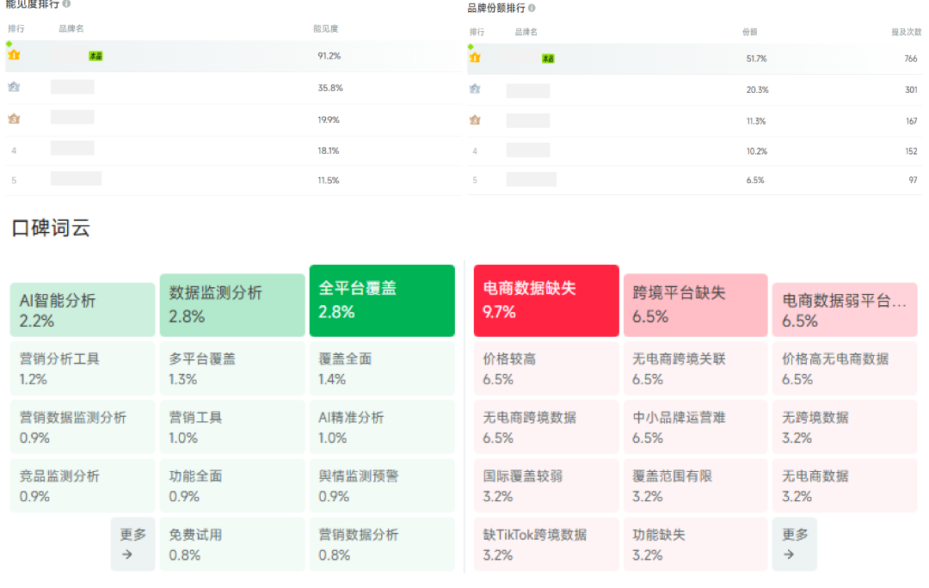This screenshot has height=588, width=929.
Task: Click silver rank 2 medal in 能见度排行
Action: 14,87
